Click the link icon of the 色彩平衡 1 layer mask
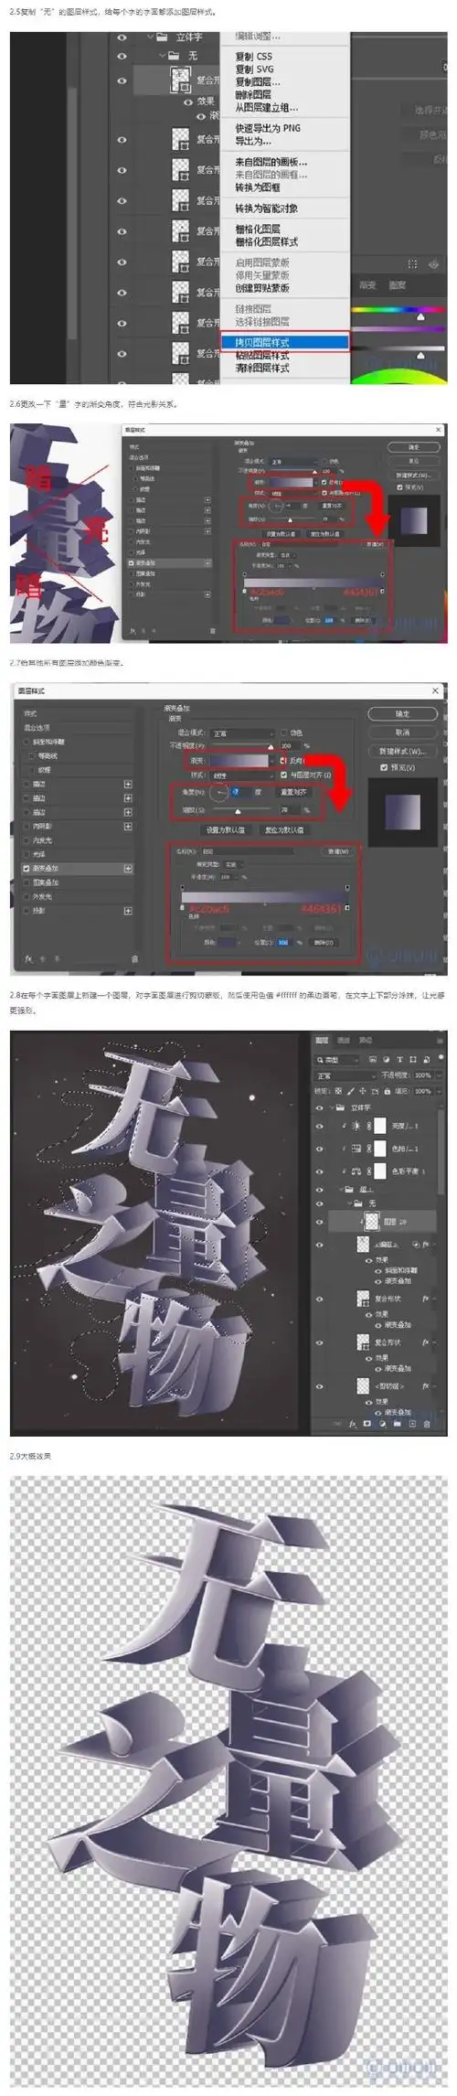 [x=369, y=1171]
